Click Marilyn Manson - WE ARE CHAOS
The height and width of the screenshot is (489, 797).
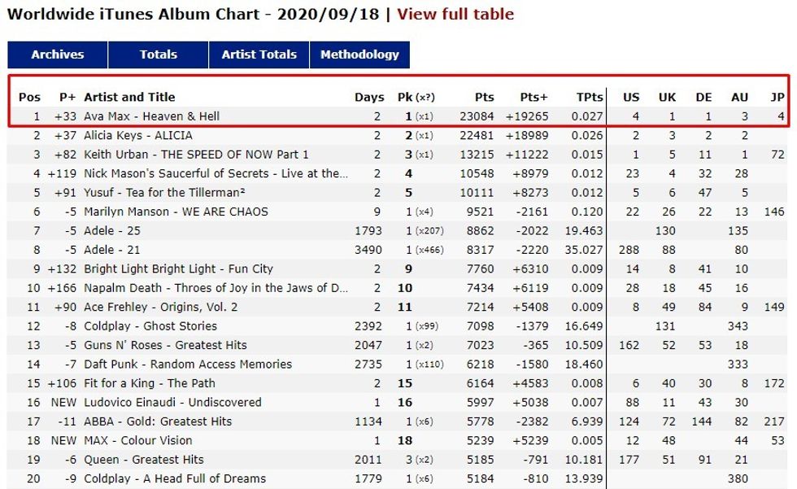pos(176,212)
